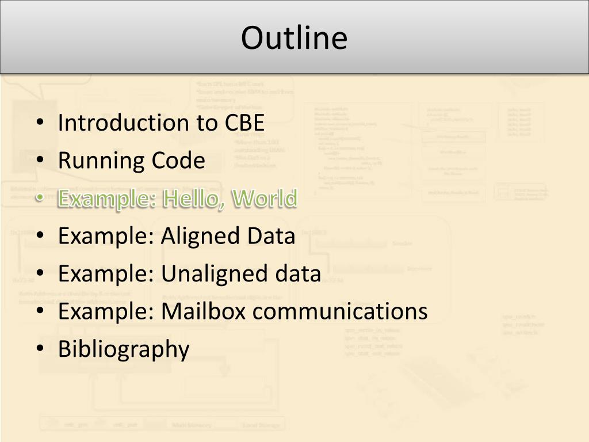Image resolution: width=589 pixels, height=442 pixels.
Task: Select the 'Example: Aligned Data' entry
Action: coord(177,236)
